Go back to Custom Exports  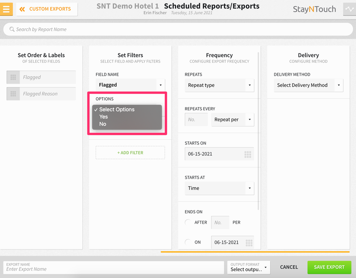click(x=47, y=9)
